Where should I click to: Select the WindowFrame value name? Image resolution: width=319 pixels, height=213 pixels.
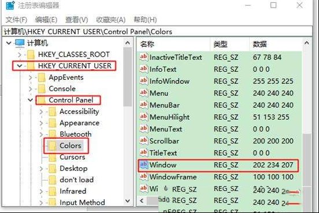[173, 177]
